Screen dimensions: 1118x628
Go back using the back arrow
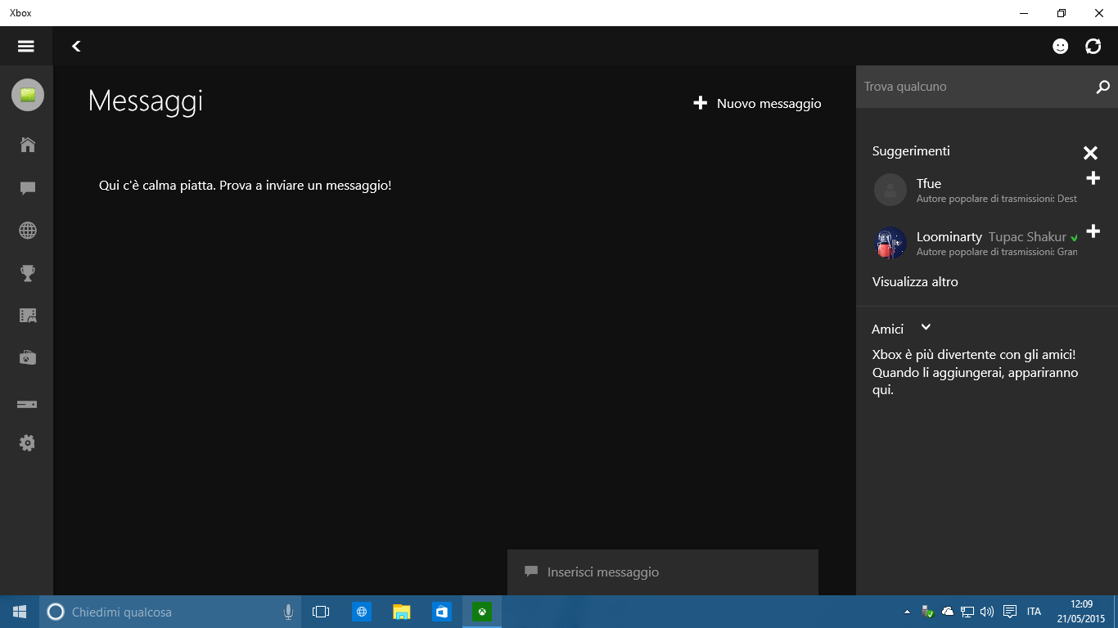coord(76,47)
